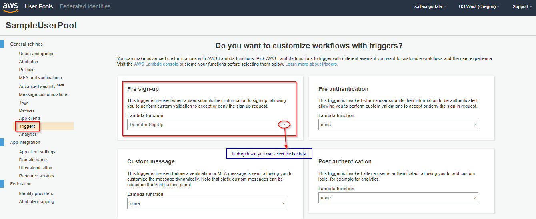Open UI customization settings
536x219 pixels.
point(36,168)
